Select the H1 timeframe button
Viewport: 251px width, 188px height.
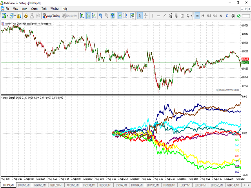click(221, 16)
